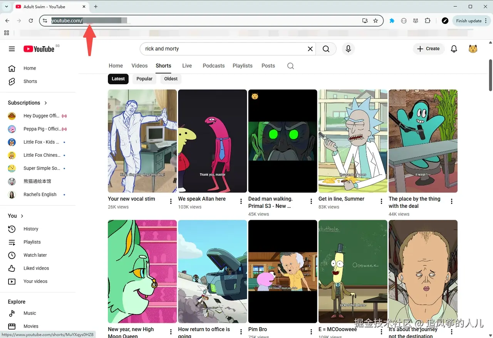Open Peppa Pig - Offici... subscription

tap(39, 129)
